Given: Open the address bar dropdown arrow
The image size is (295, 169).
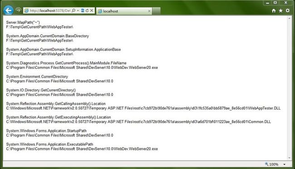Looking at the screenshot, I should coord(78,11).
